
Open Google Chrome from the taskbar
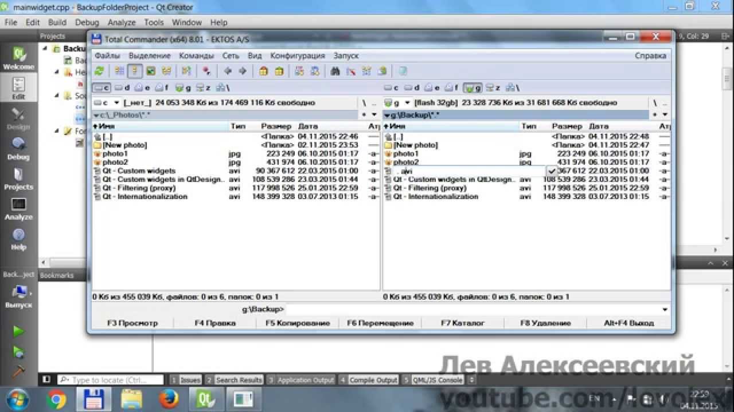click(x=56, y=399)
